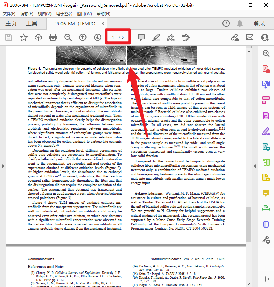Click the purple two-document tool icon
Screen dimensions: 274x287
pos(266,84)
